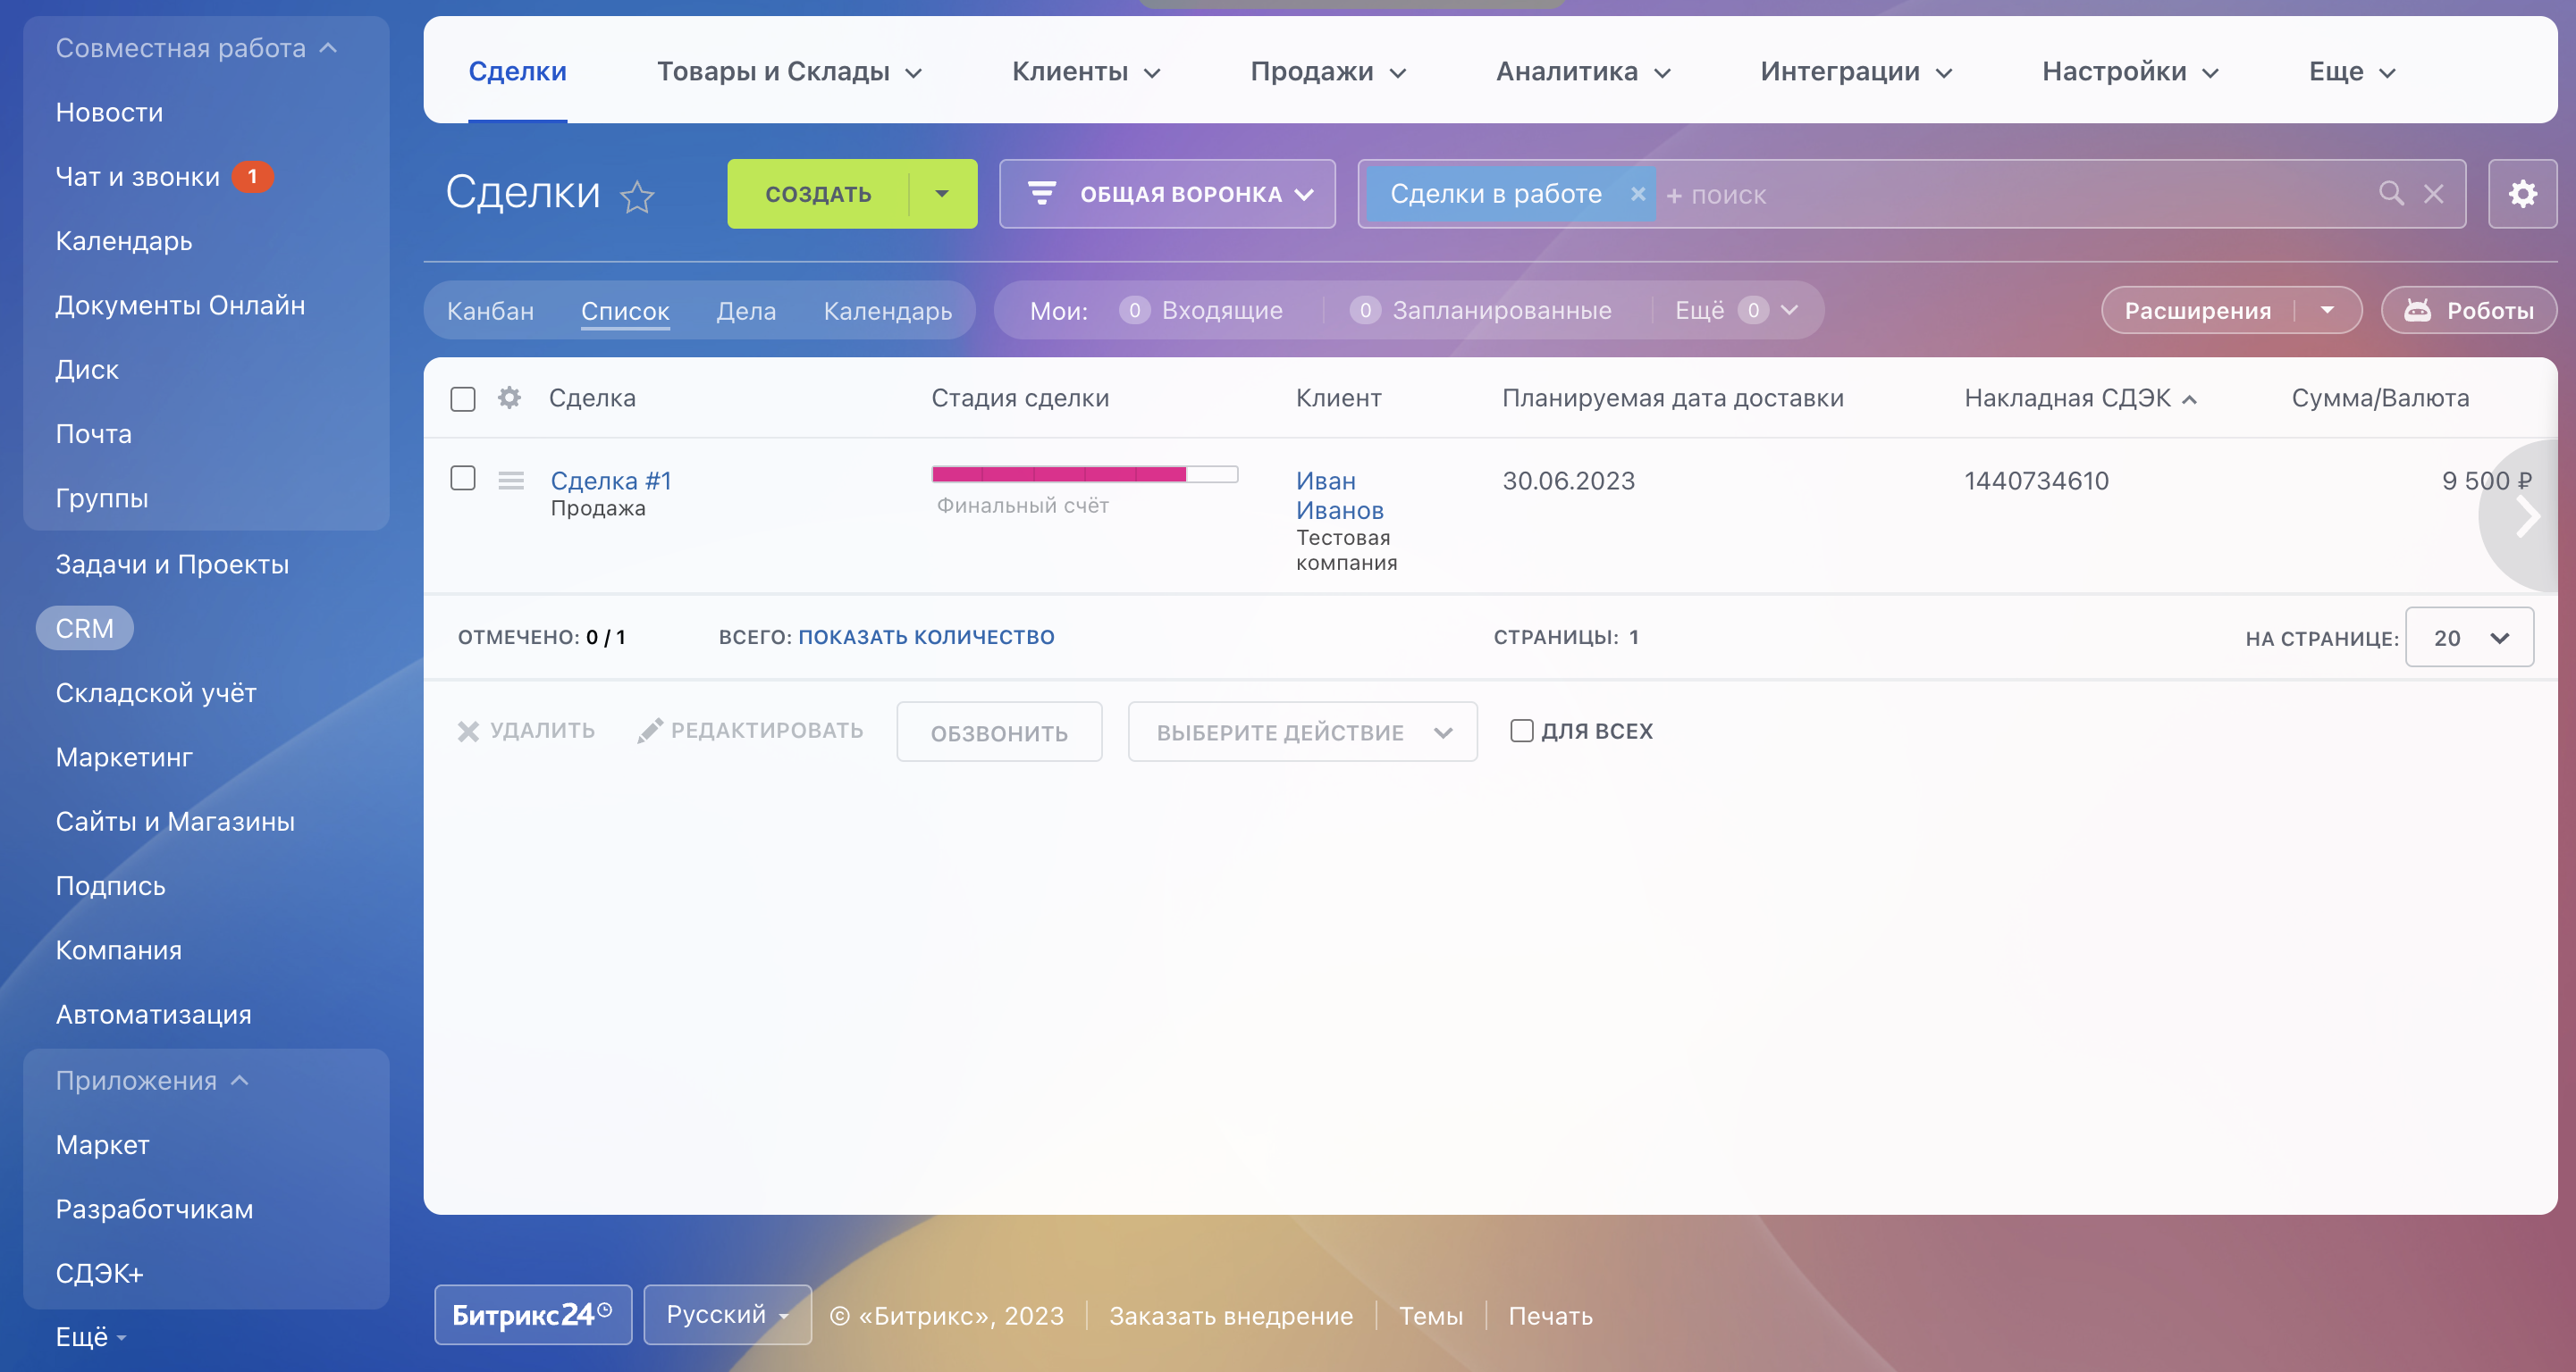The height and width of the screenshot is (1372, 2576).
Task: Open the Общая воронка funnel dropdown
Action: point(1166,194)
